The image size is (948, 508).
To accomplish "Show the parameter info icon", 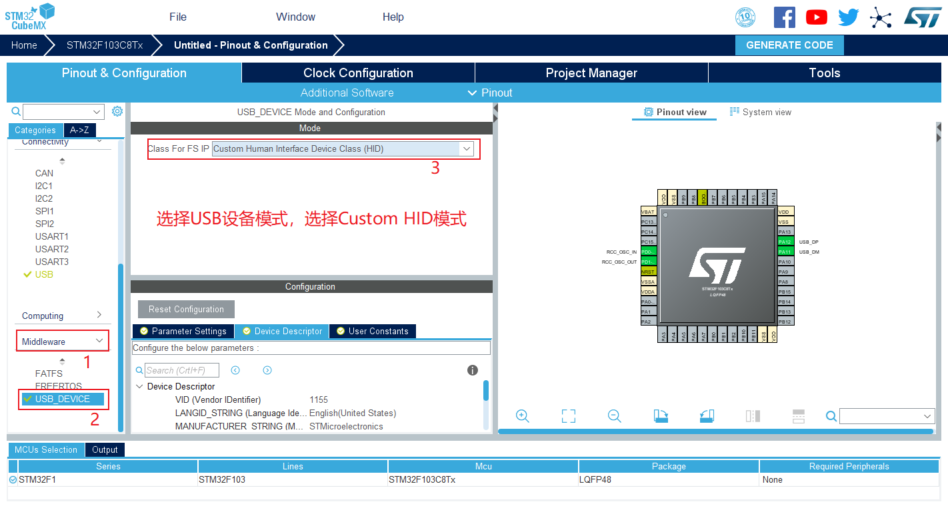I will click(x=473, y=370).
